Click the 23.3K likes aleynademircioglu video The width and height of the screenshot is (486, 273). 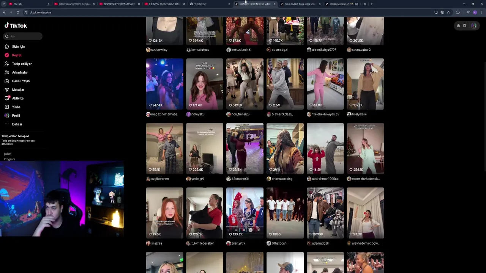(365, 213)
